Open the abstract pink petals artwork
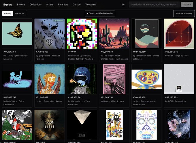 [x=179, y=125]
